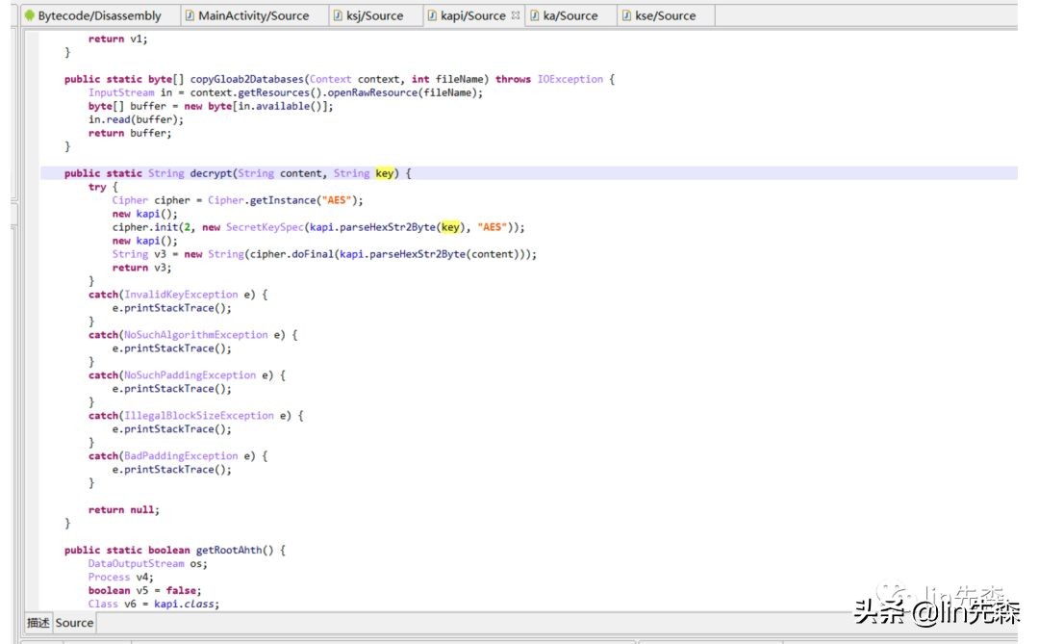This screenshot has width=1039, height=644.
Task: Close the kapi/Source tab
Action: point(516,15)
